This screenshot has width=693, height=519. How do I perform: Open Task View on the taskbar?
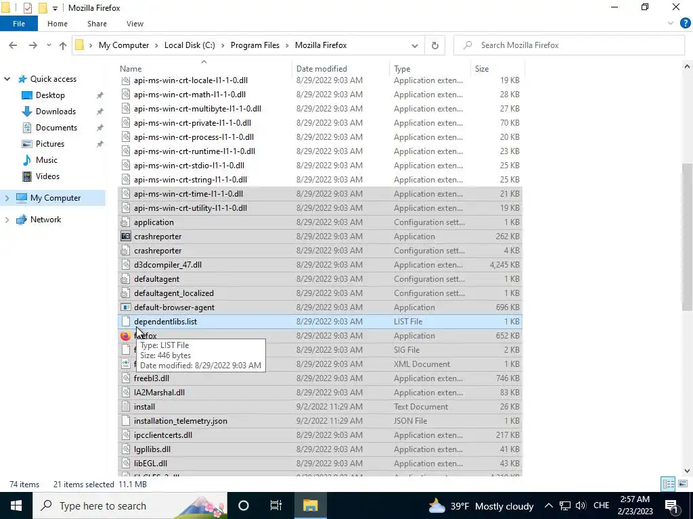pos(276,505)
